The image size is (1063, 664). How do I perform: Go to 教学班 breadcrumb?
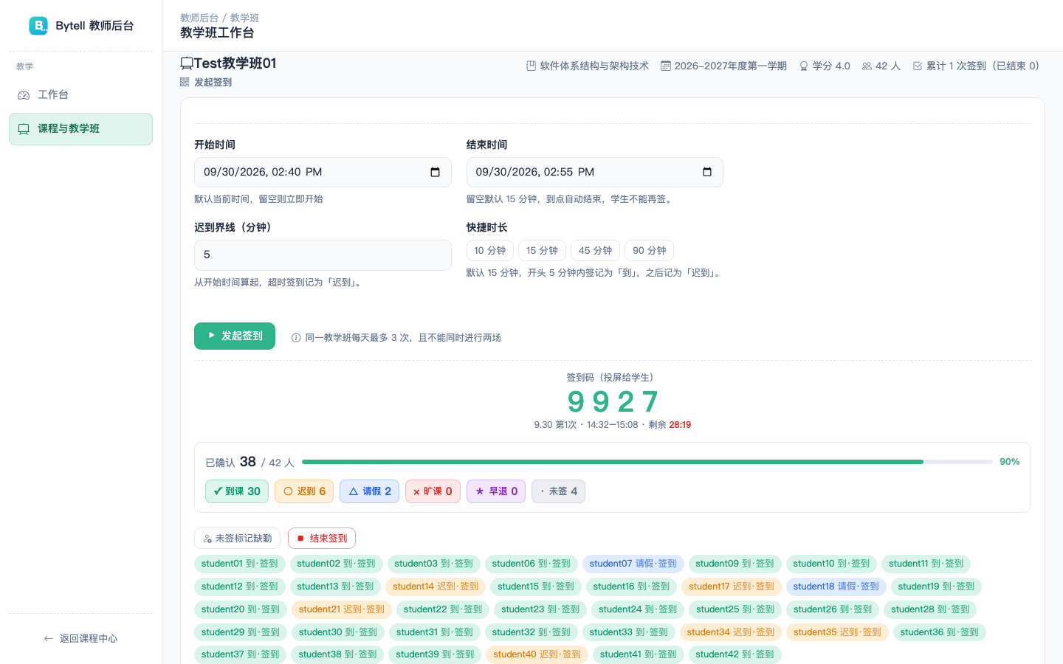pyautogui.click(x=245, y=18)
